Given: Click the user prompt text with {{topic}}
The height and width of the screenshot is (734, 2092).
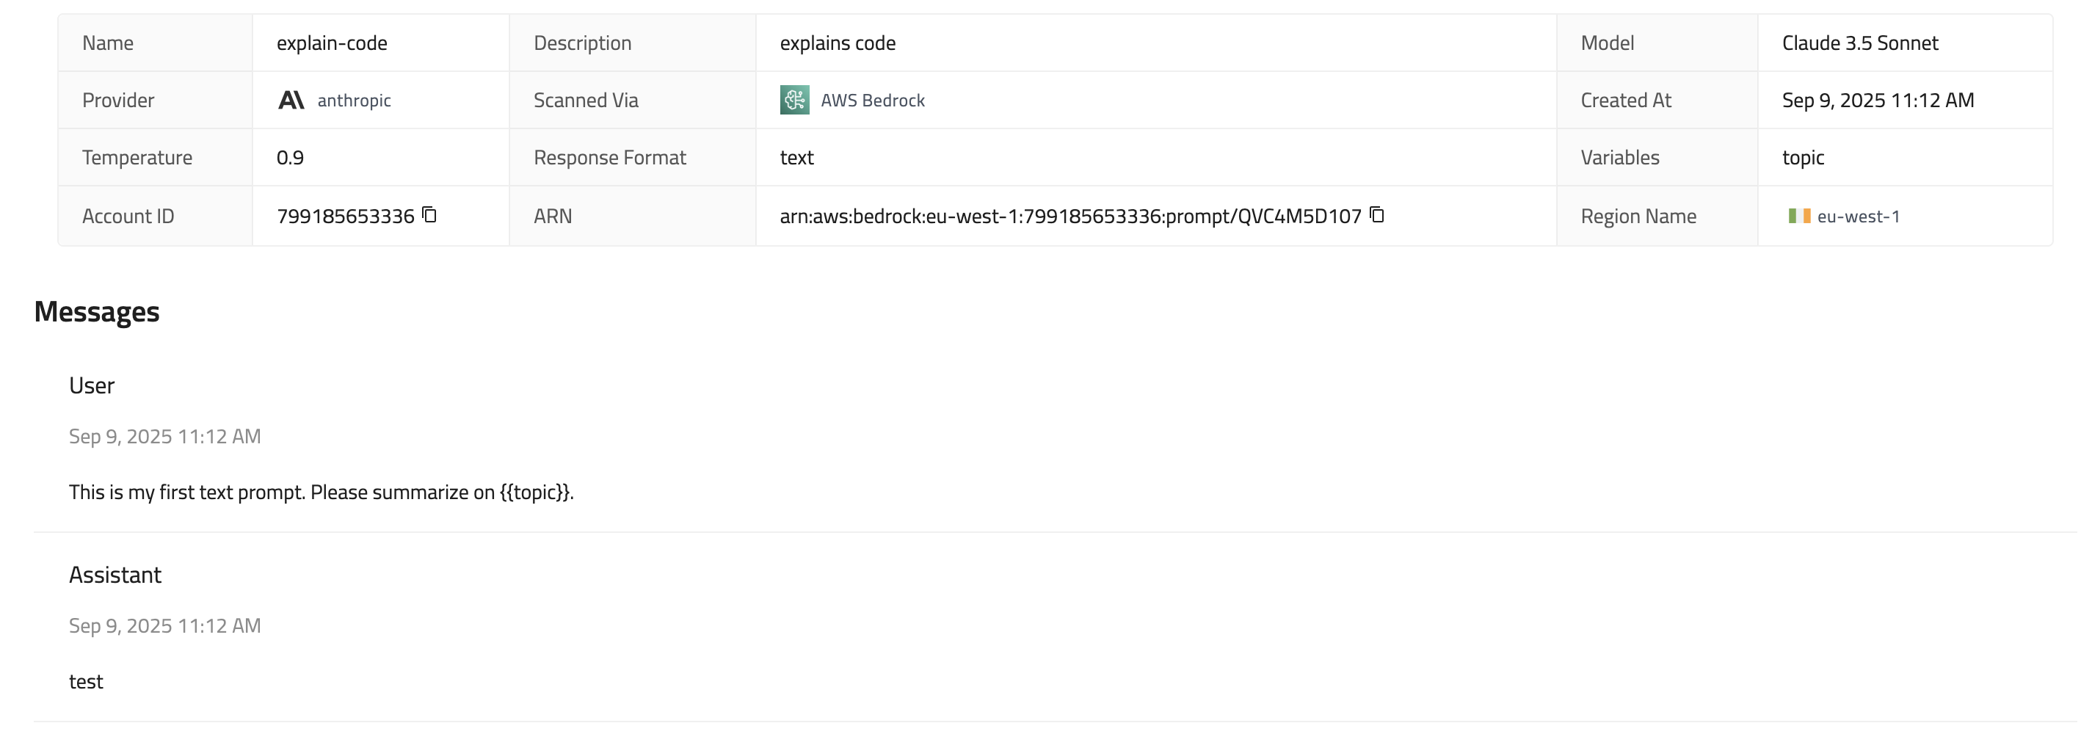Looking at the screenshot, I should (x=321, y=492).
